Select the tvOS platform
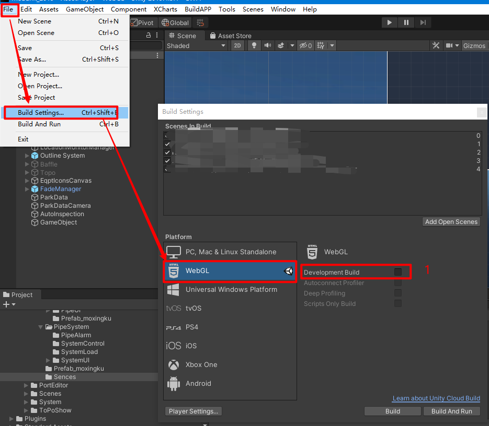The height and width of the screenshot is (426, 489). [x=230, y=309]
